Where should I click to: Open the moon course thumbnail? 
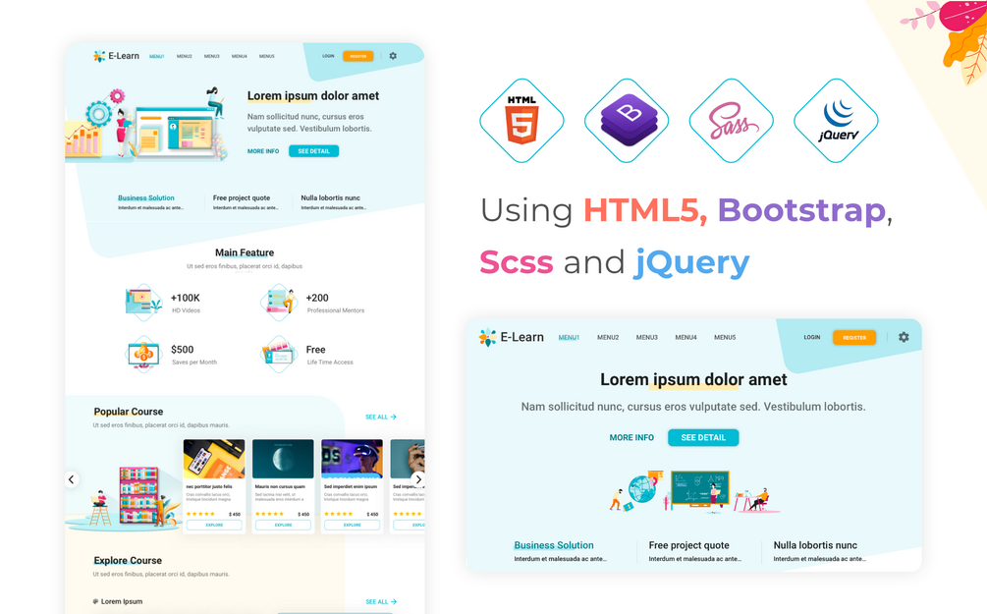283,459
